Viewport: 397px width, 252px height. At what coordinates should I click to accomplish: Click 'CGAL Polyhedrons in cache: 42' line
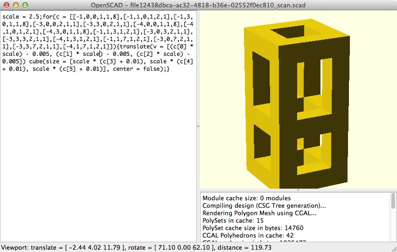click(x=248, y=235)
